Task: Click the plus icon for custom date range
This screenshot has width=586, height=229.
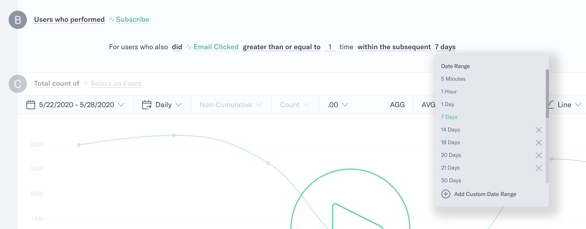Action: pos(446,194)
